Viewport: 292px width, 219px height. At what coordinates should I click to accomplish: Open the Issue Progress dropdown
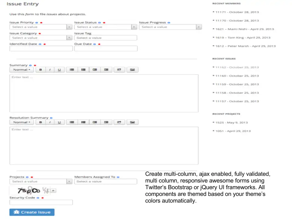(170, 27)
